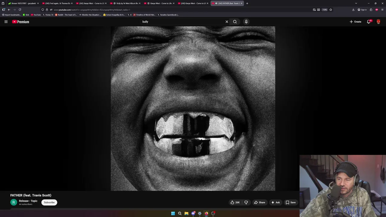
Task: Open tracking protection shield icon
Action: click(x=43, y=10)
